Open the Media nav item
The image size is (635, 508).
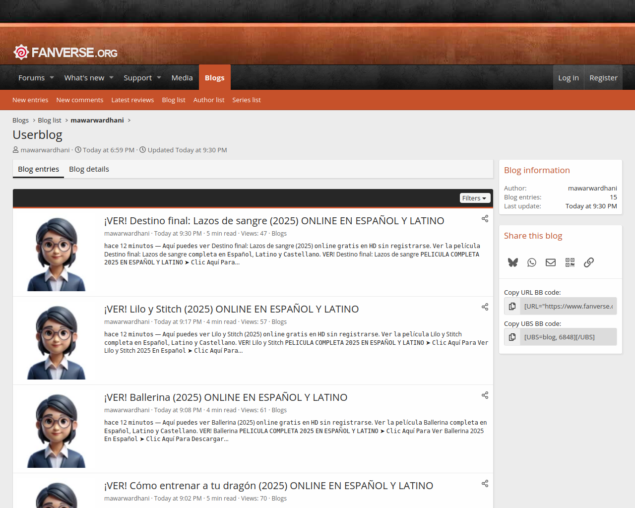pos(182,78)
